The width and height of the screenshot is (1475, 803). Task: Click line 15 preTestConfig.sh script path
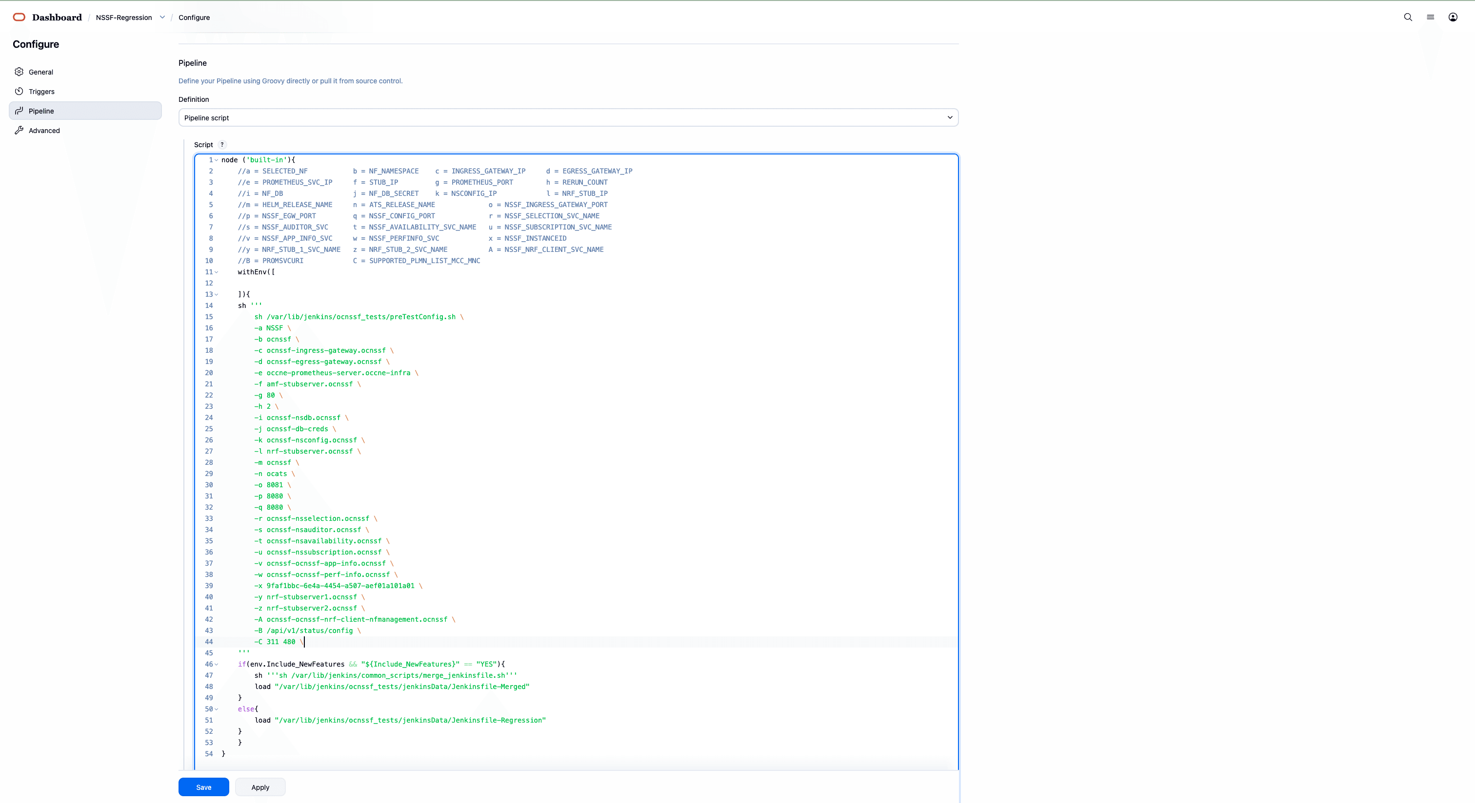tap(361, 317)
